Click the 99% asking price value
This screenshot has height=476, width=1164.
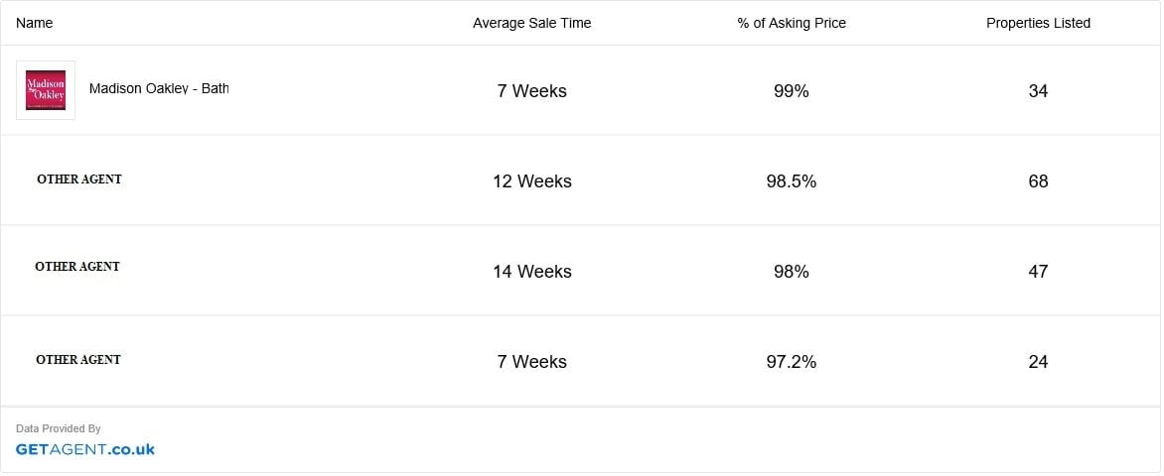792,91
